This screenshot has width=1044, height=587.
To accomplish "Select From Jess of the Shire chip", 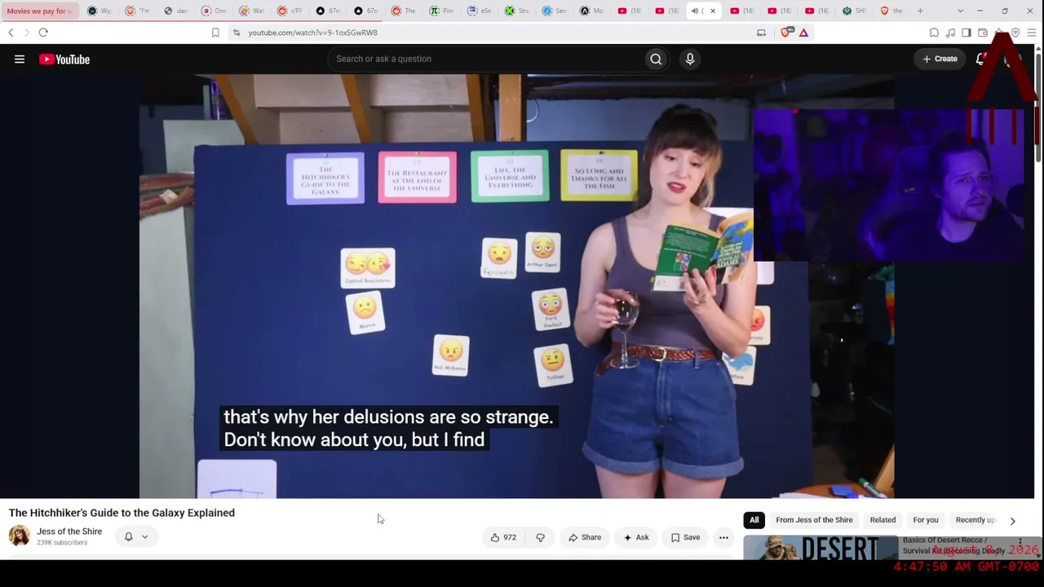I will [814, 520].
